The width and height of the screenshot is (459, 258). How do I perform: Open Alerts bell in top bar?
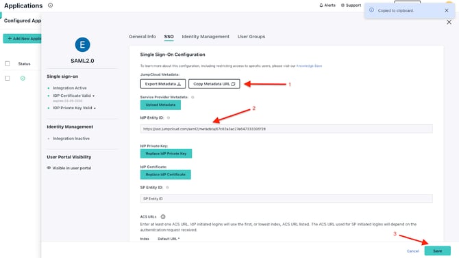click(327, 5)
